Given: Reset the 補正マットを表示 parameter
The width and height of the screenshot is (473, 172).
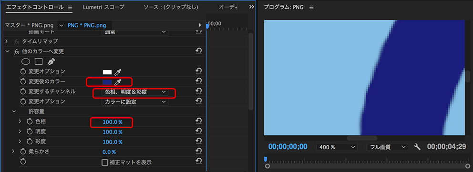Looking at the screenshot, I should coord(198,161).
